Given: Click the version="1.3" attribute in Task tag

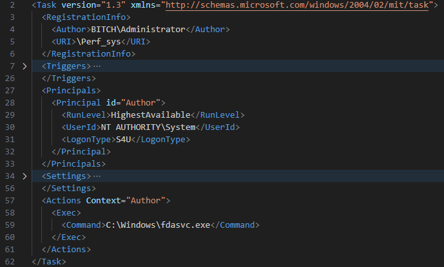Looking at the screenshot, I should (93, 5).
